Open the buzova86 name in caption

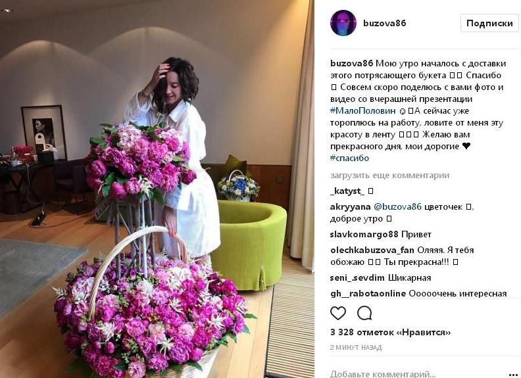[x=351, y=63]
